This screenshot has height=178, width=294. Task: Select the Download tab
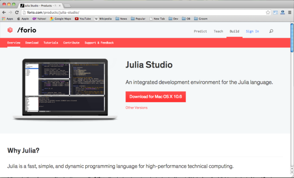pyautogui.click(x=32, y=43)
